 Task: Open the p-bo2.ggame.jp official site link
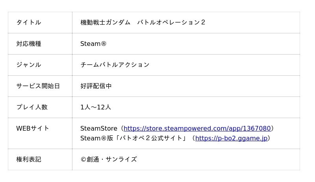tap(231, 138)
